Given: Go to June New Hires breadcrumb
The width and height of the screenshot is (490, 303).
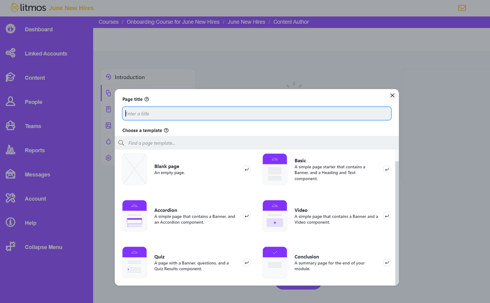Looking at the screenshot, I should coord(246,22).
